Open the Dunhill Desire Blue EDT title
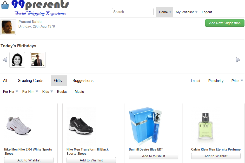 (146, 149)
